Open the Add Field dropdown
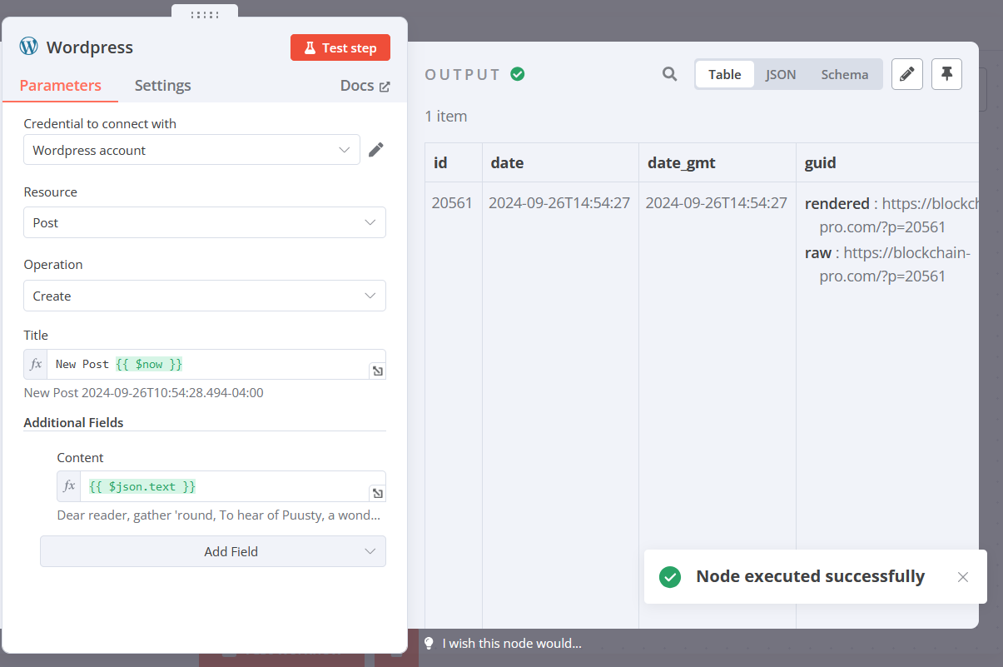 213,551
